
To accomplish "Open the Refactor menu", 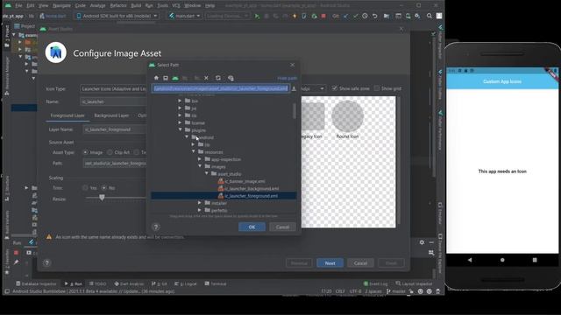I will 118,6.
